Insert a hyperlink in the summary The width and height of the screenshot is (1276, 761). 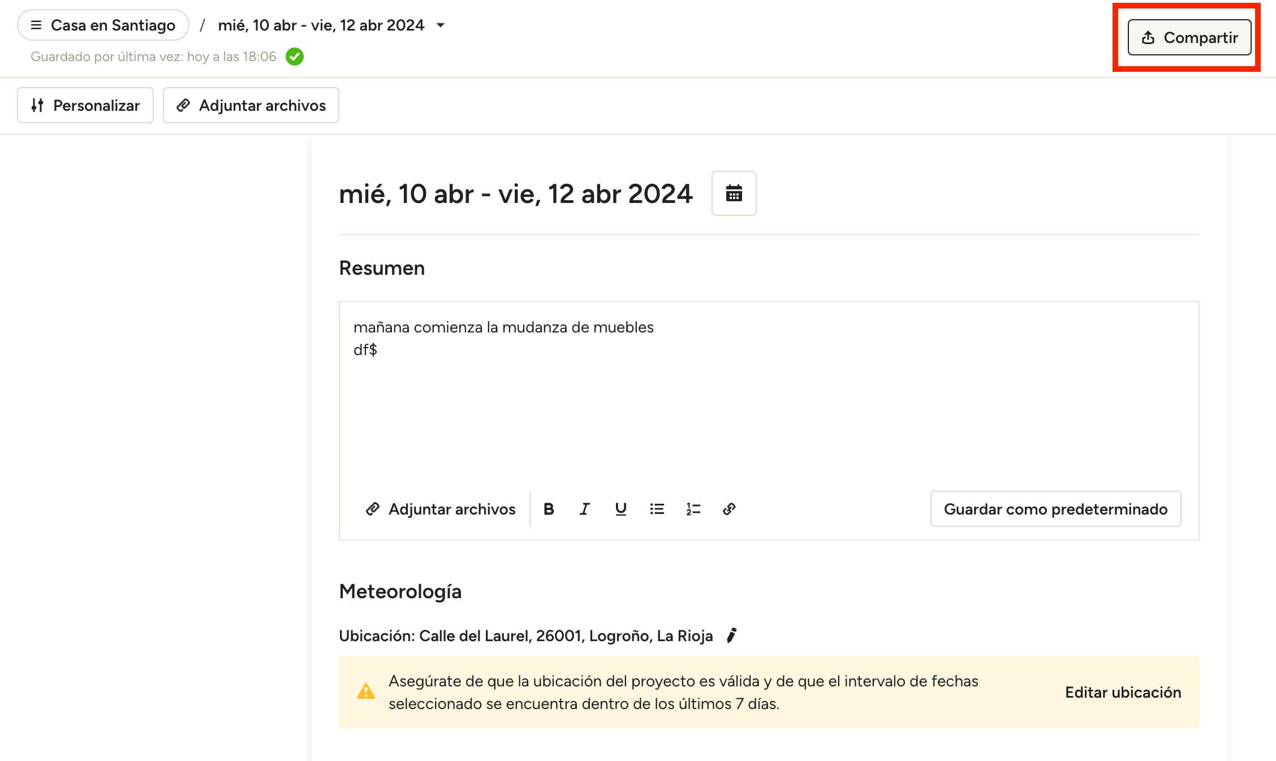click(729, 509)
